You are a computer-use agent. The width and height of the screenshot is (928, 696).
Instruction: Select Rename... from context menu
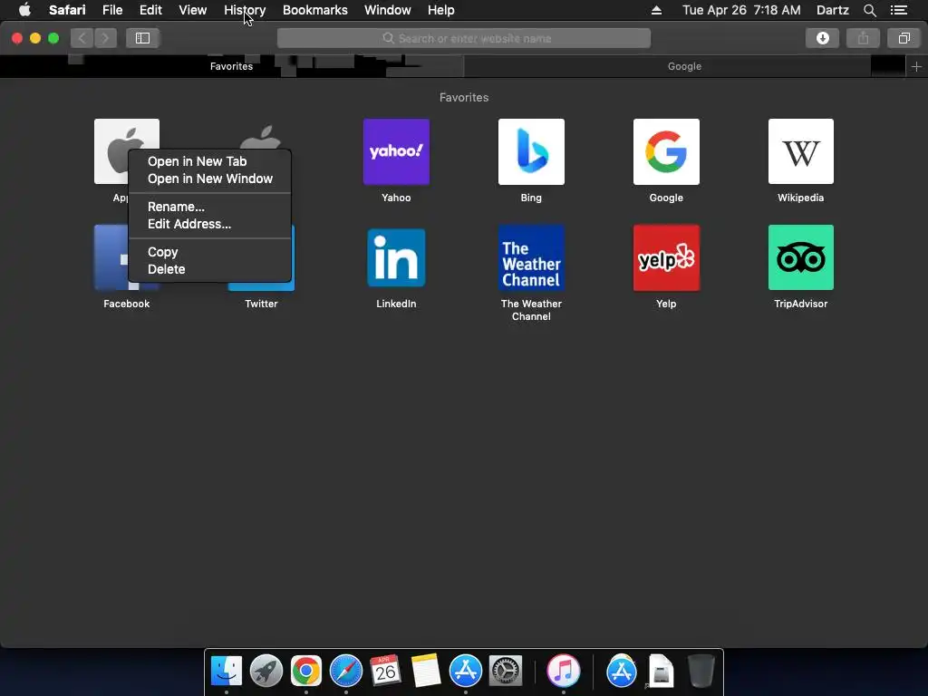(x=209, y=207)
